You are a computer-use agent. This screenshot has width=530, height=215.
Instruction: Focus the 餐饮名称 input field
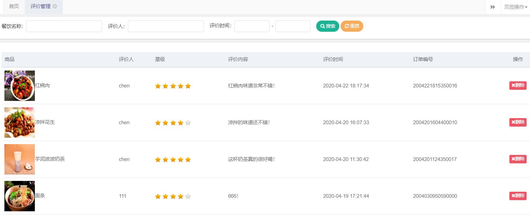(64, 26)
